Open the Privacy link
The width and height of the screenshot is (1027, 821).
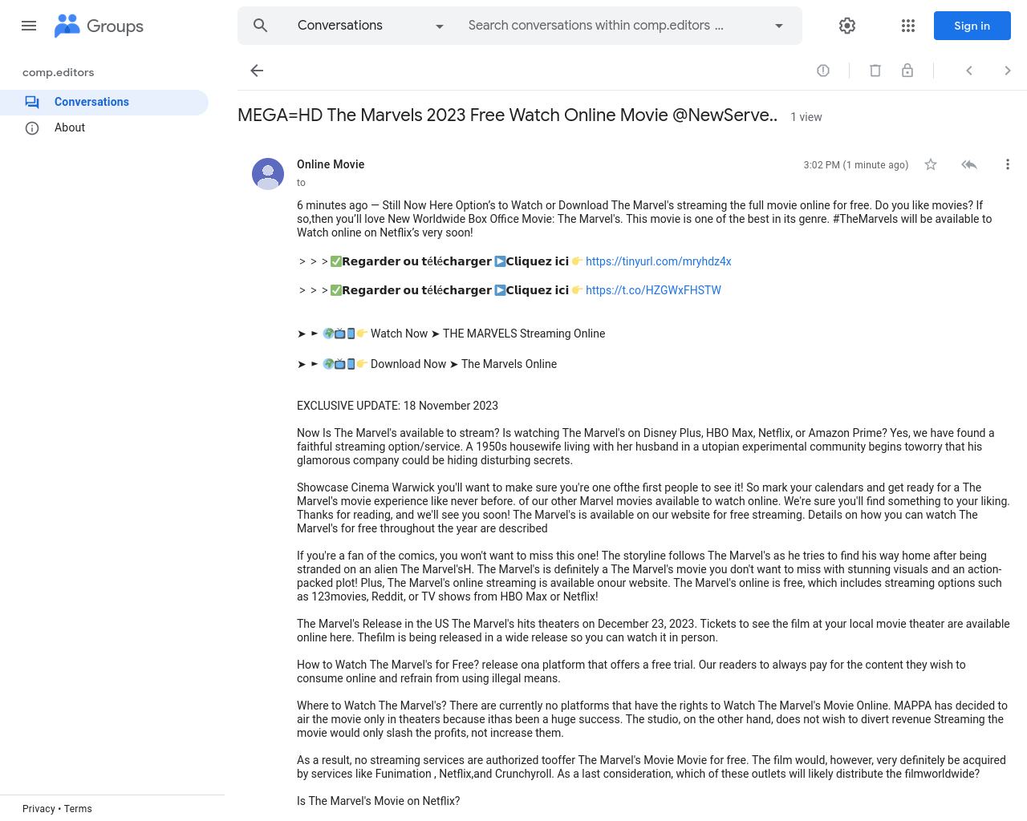pos(39,809)
